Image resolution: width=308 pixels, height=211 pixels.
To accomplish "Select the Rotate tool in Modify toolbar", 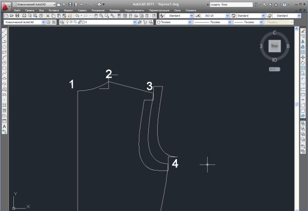I will [x=303, y=63].
